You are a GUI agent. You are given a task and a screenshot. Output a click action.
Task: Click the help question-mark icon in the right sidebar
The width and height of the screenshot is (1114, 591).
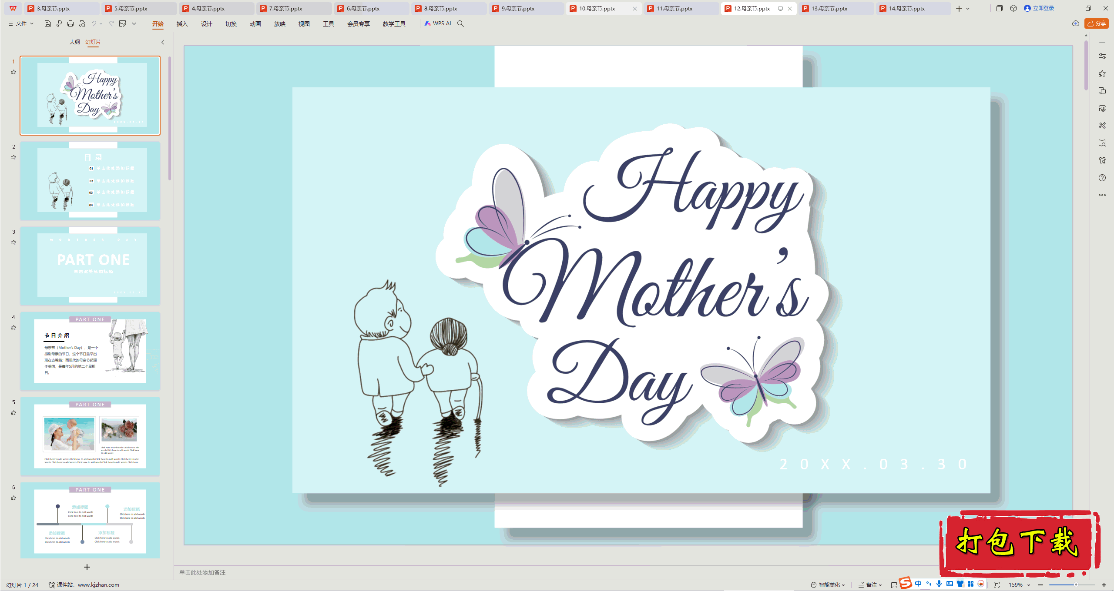click(1102, 178)
